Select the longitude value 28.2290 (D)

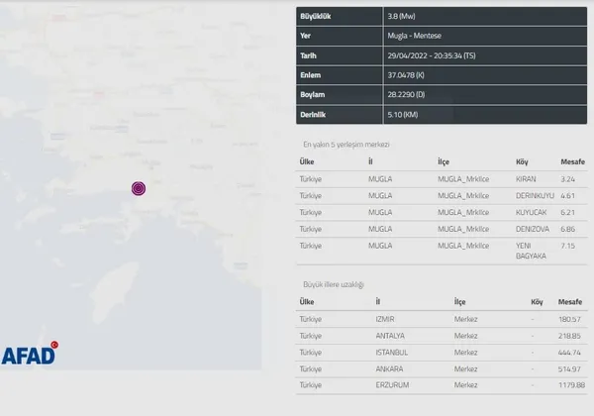(406, 95)
